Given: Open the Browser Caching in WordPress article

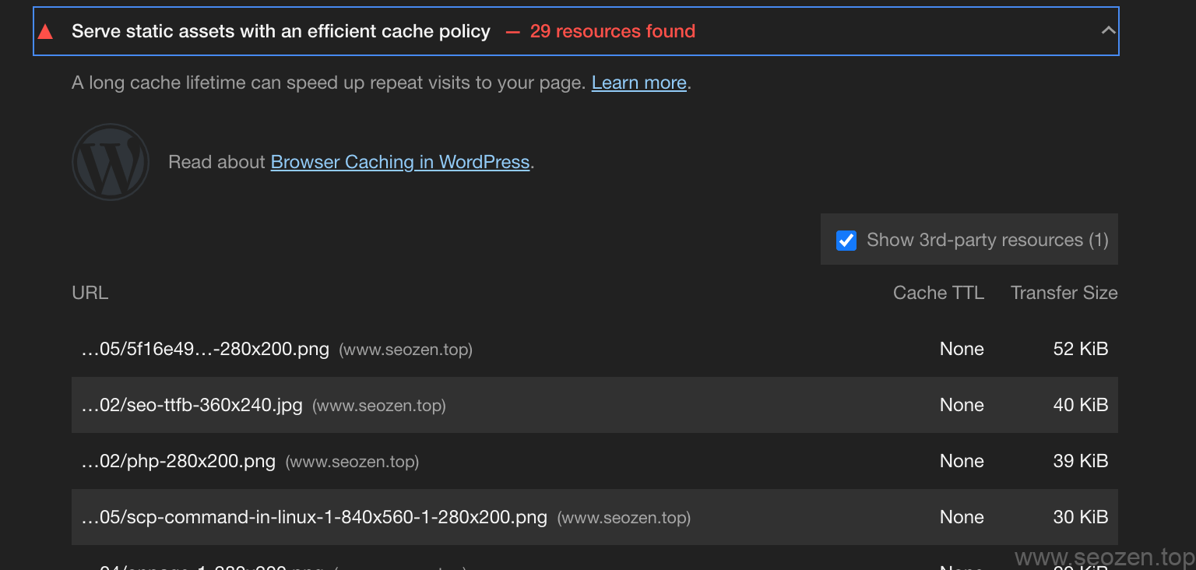Looking at the screenshot, I should (399, 162).
